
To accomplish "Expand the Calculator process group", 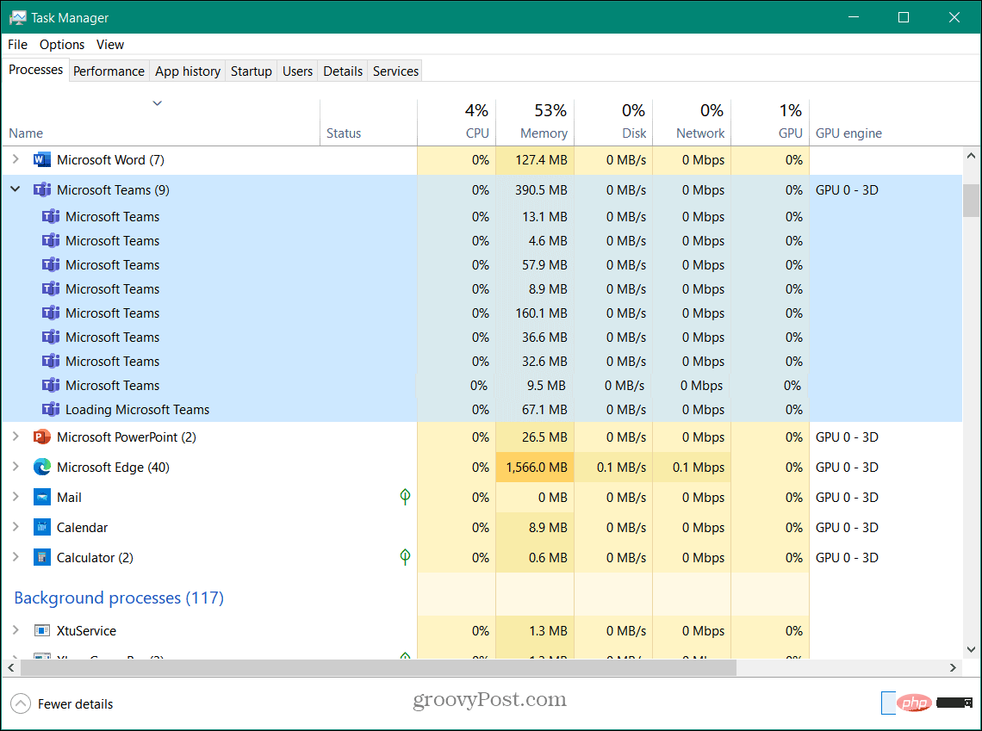I will pos(16,557).
